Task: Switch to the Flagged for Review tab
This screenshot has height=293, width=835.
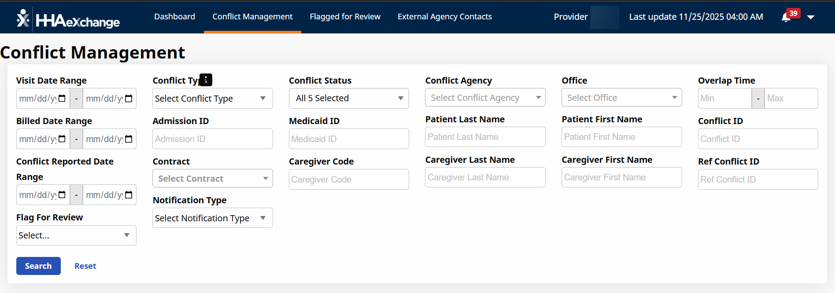Action: 345,17
